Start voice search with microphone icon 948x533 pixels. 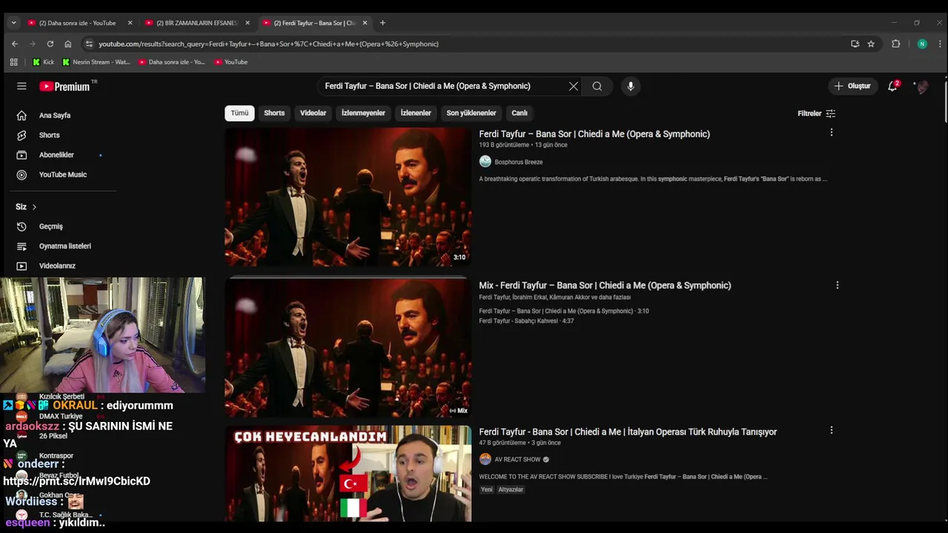click(630, 86)
